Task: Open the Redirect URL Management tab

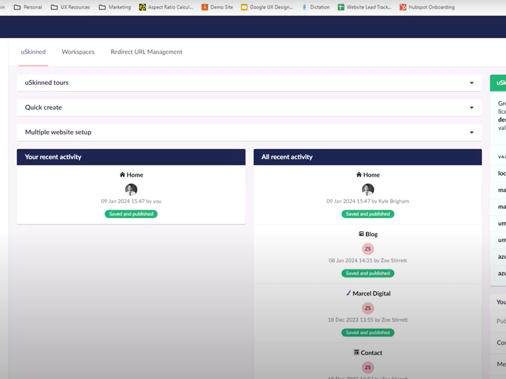Action: (146, 52)
